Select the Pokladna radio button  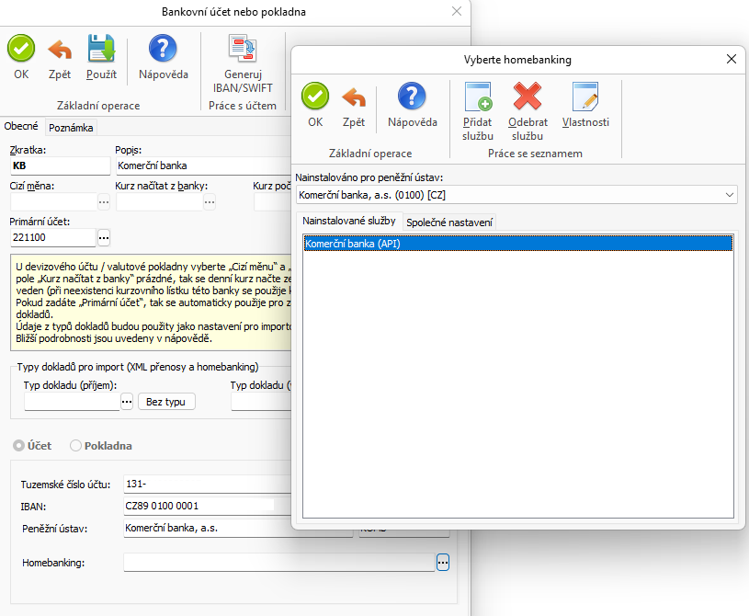[x=75, y=446]
